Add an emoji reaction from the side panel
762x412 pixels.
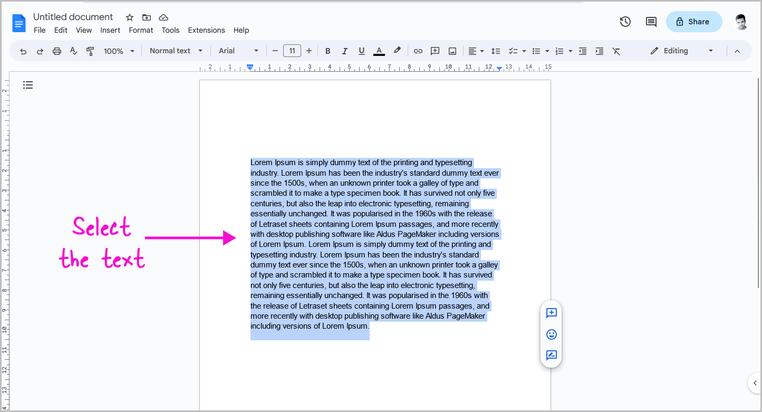point(551,334)
